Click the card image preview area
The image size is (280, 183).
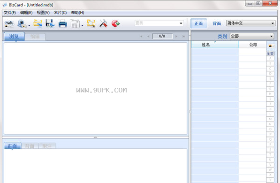tap(96, 88)
